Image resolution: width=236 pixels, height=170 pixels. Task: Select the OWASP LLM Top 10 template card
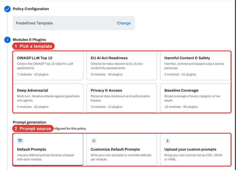pos(48,66)
